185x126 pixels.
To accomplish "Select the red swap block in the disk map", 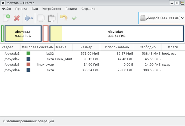I will (x=46, y=34).
